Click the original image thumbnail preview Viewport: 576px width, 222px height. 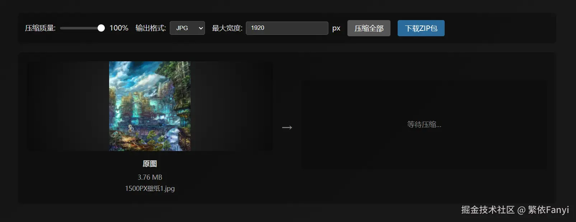(150, 106)
